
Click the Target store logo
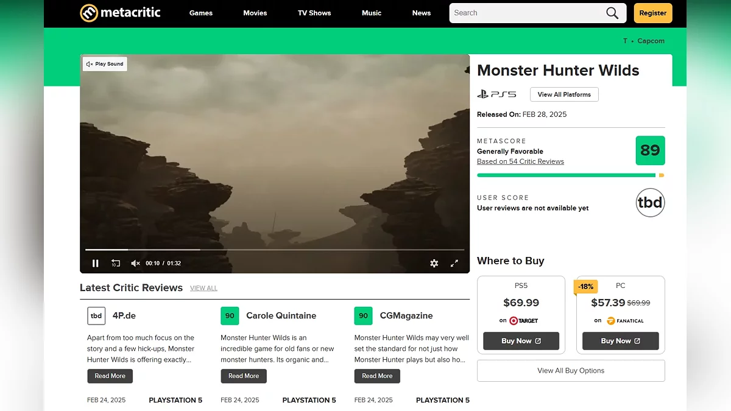tap(523, 321)
